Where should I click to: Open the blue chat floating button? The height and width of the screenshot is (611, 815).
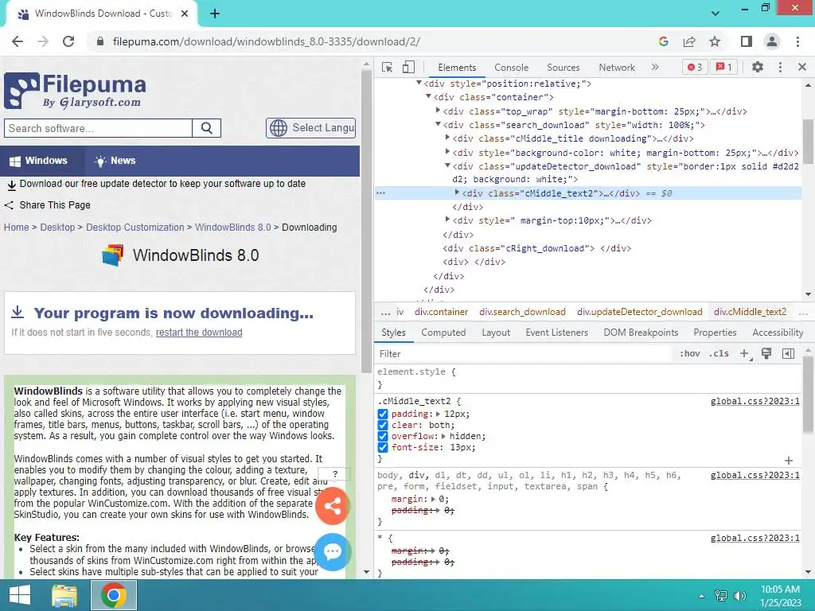point(332,552)
